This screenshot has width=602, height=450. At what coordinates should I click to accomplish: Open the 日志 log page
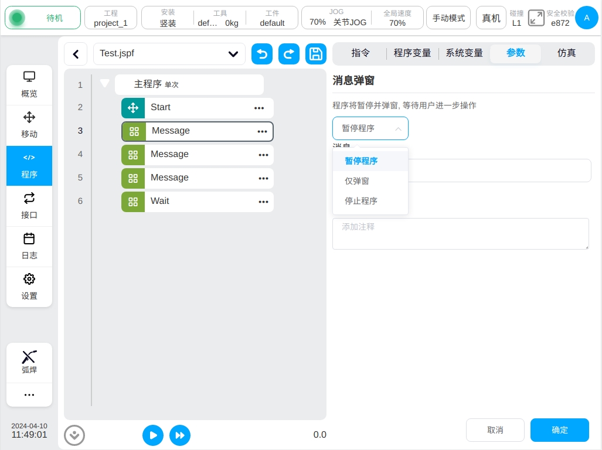pyautogui.click(x=29, y=246)
